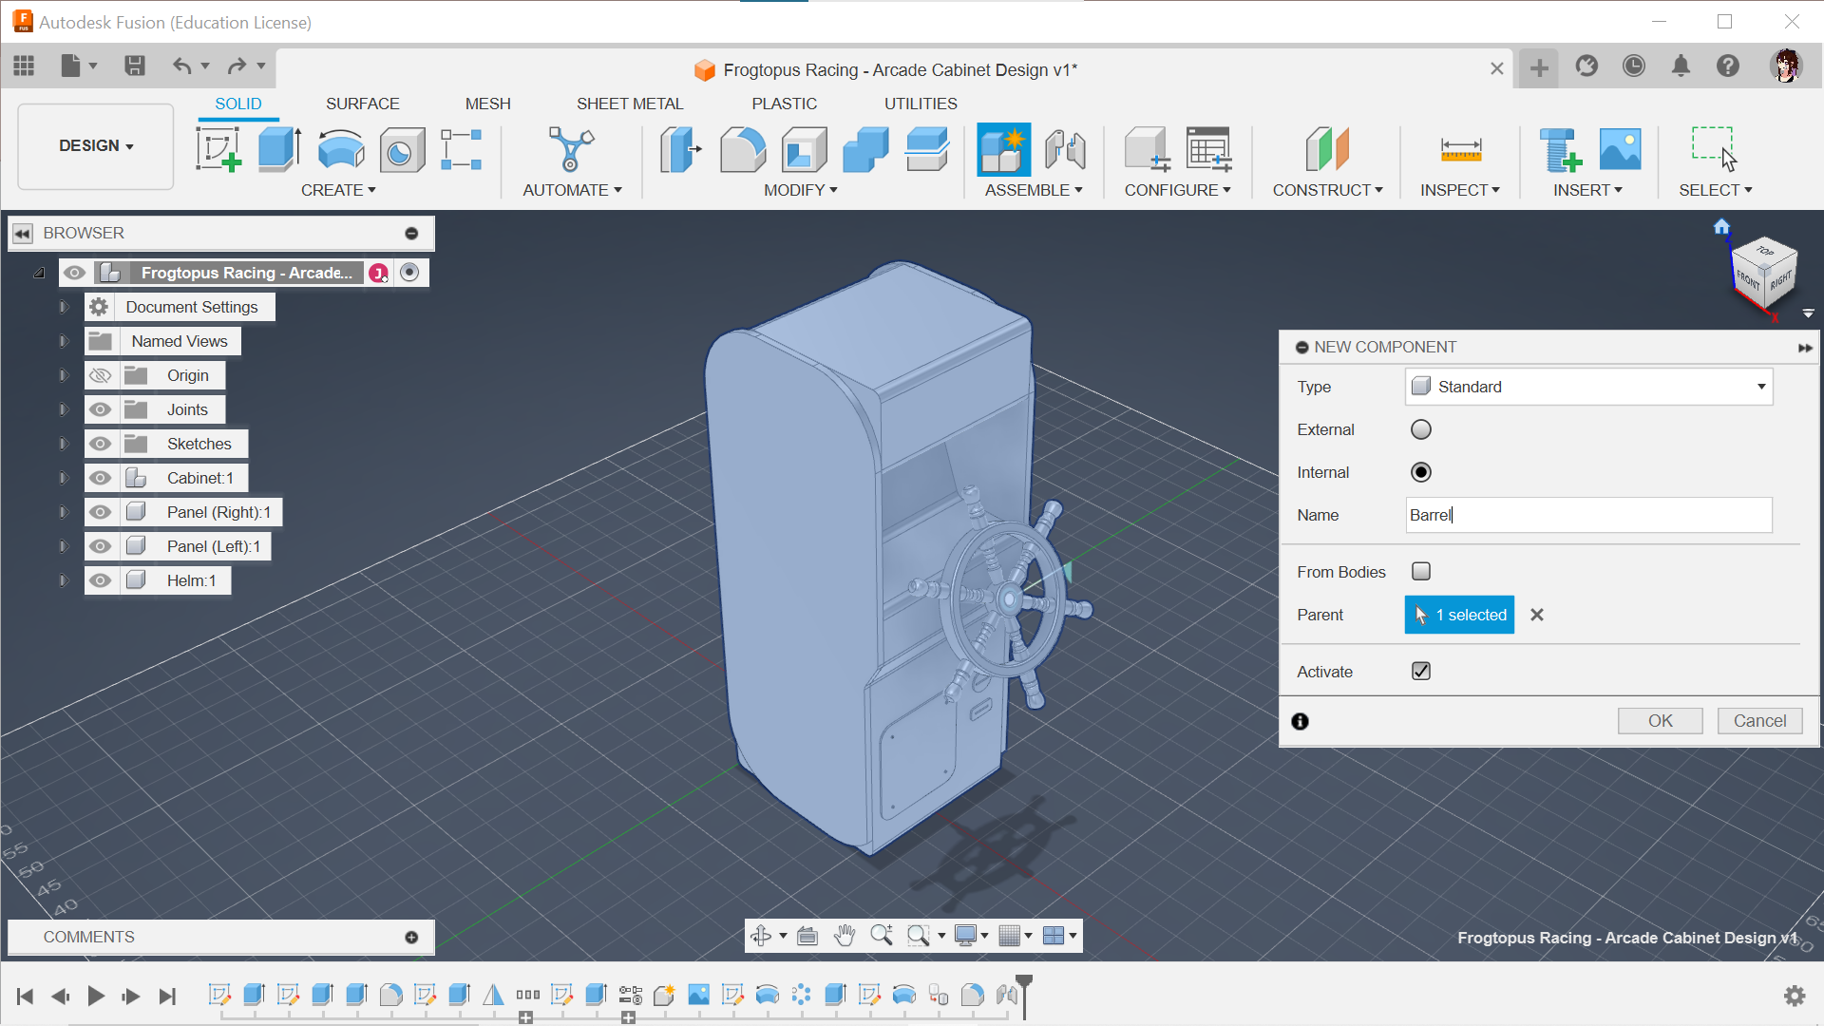
Task: Toggle visibility of Helm:1 component
Action: (x=98, y=580)
